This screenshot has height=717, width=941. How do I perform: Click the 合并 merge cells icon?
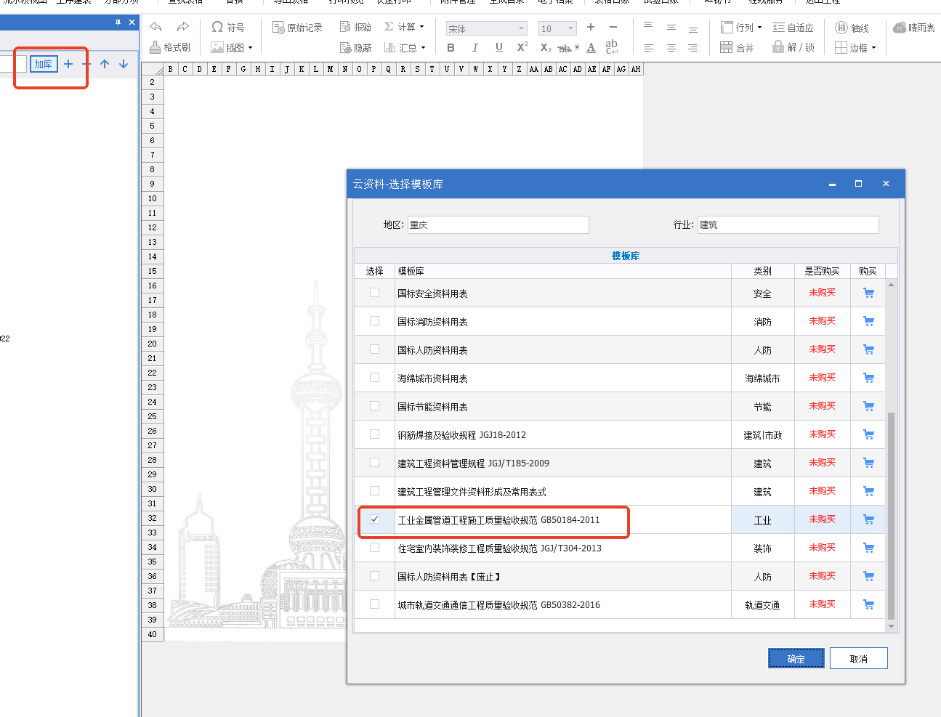click(x=727, y=47)
